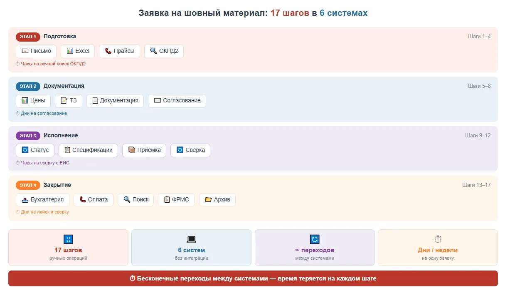
Task: Select the Закрытие stage title
Action: (57, 185)
